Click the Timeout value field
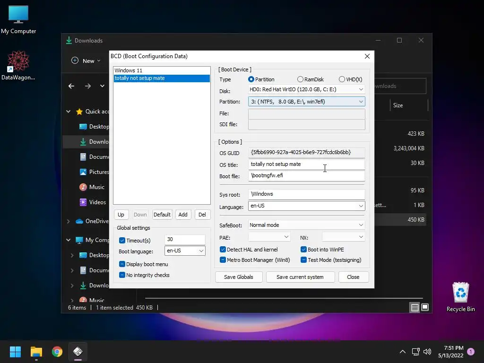 (x=185, y=240)
